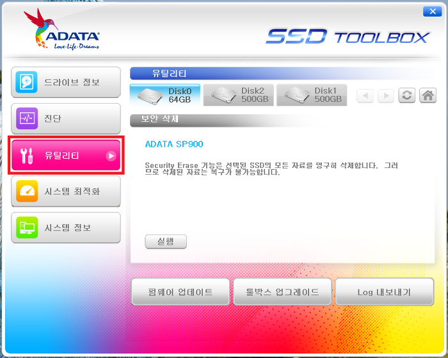Open 펌웨어 업데이트 (firmware update)
Image resolution: width=448 pixels, height=358 pixels.
(180, 292)
